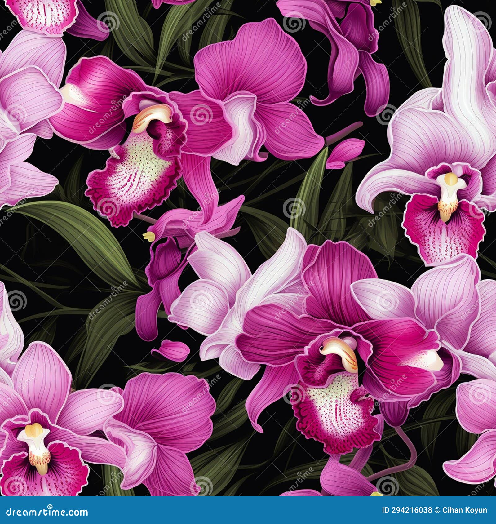Screen dimensions: 496x524
Task: Visit dreamstime.com from bottom banner
Action: click(46, 510)
